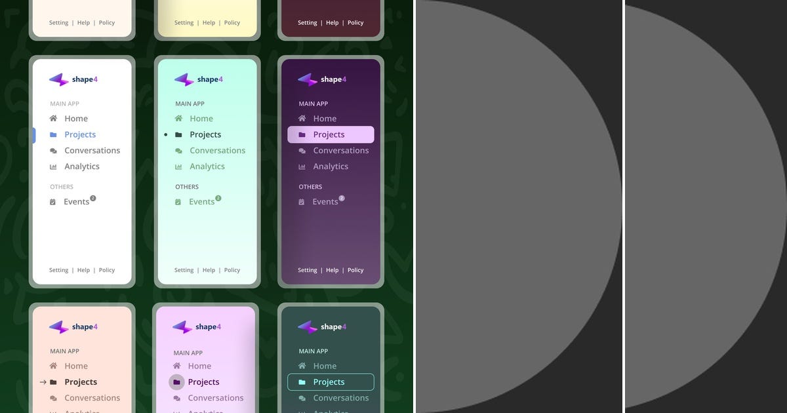The image size is (787, 413).
Task: Click the Events icon in the white sidebar
Action: (x=53, y=202)
